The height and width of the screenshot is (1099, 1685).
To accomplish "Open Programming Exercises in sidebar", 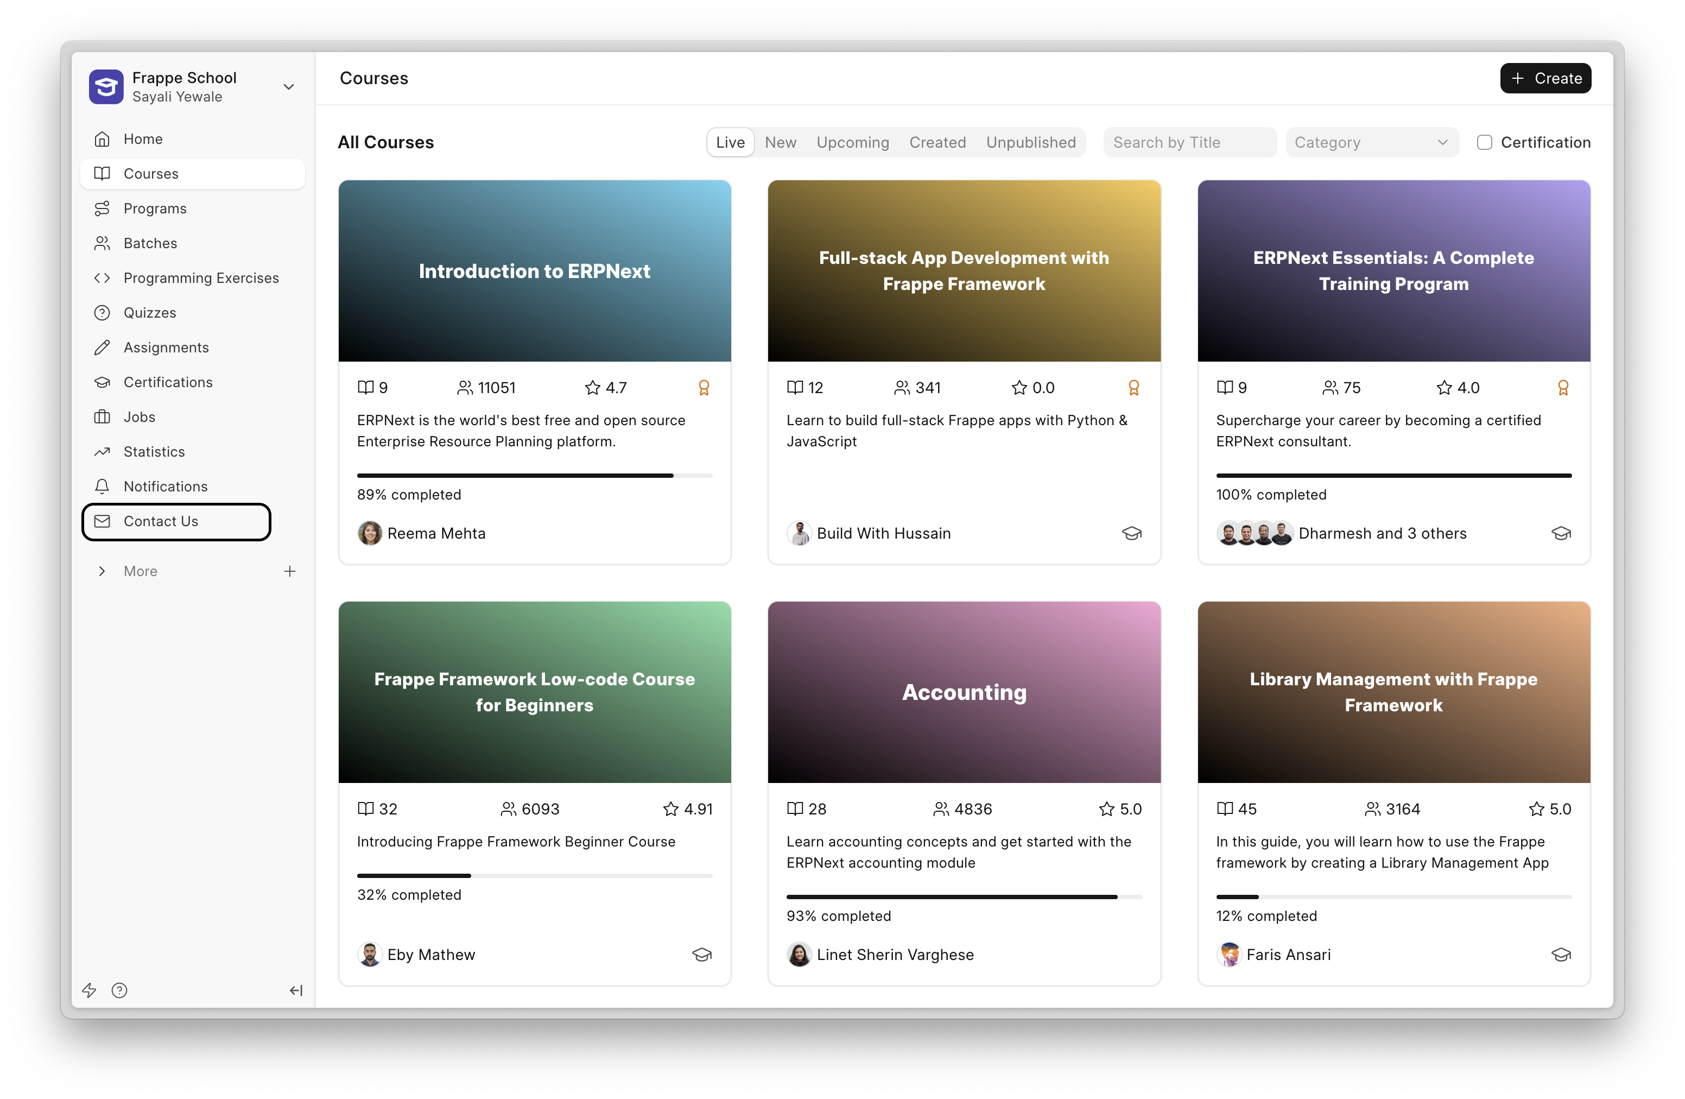I will pyautogui.click(x=201, y=277).
